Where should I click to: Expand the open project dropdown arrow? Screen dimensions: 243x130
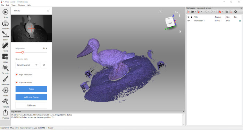coord(195,12)
